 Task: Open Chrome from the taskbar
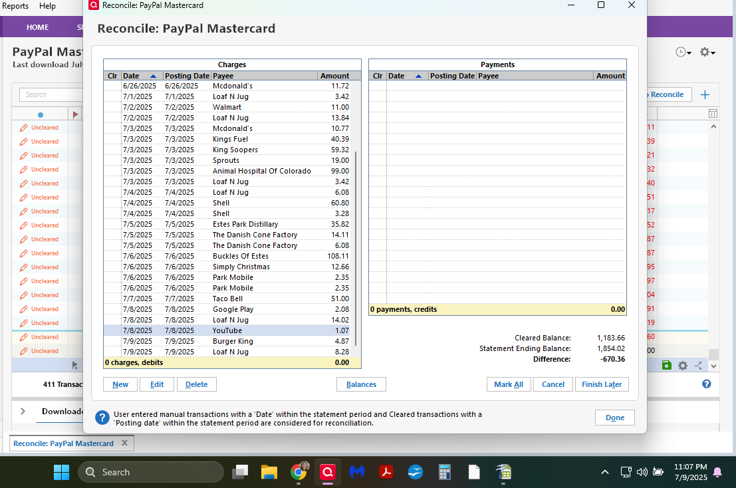[x=299, y=471]
